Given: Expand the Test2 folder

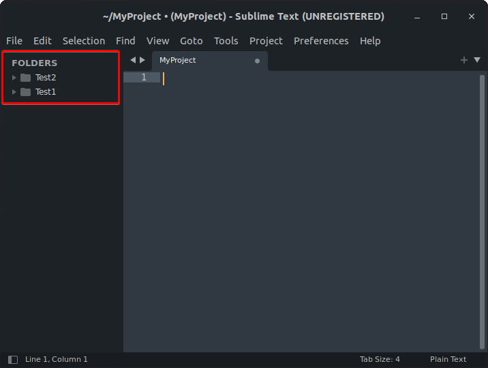Looking at the screenshot, I should (14, 78).
